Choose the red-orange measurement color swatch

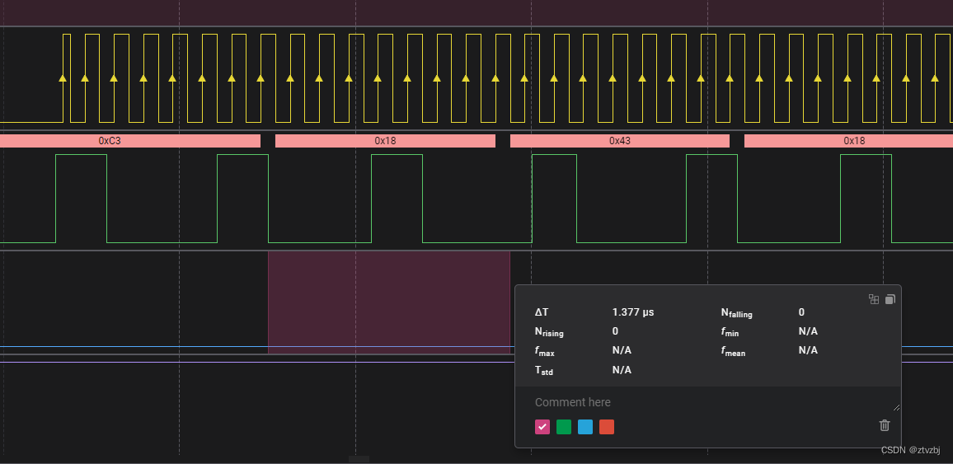[x=607, y=427]
